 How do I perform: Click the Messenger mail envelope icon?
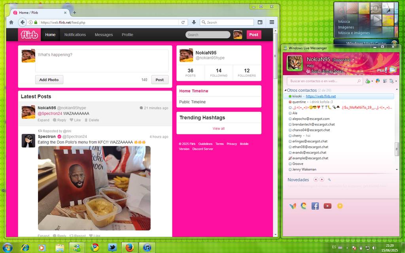(393, 69)
